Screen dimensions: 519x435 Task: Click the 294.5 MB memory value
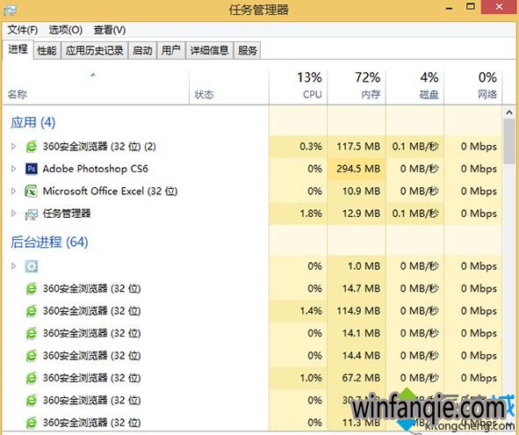tap(358, 169)
